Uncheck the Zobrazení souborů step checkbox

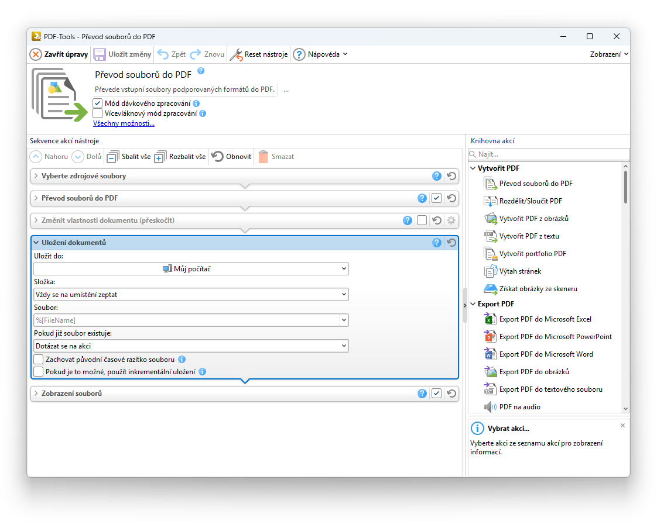coord(437,394)
